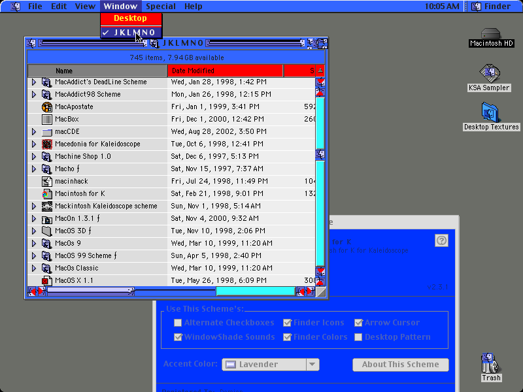Screen dimensions: 523x392
Task: Expand the MacOS 3D ƒ disclosure triangle
Action: coord(34,231)
